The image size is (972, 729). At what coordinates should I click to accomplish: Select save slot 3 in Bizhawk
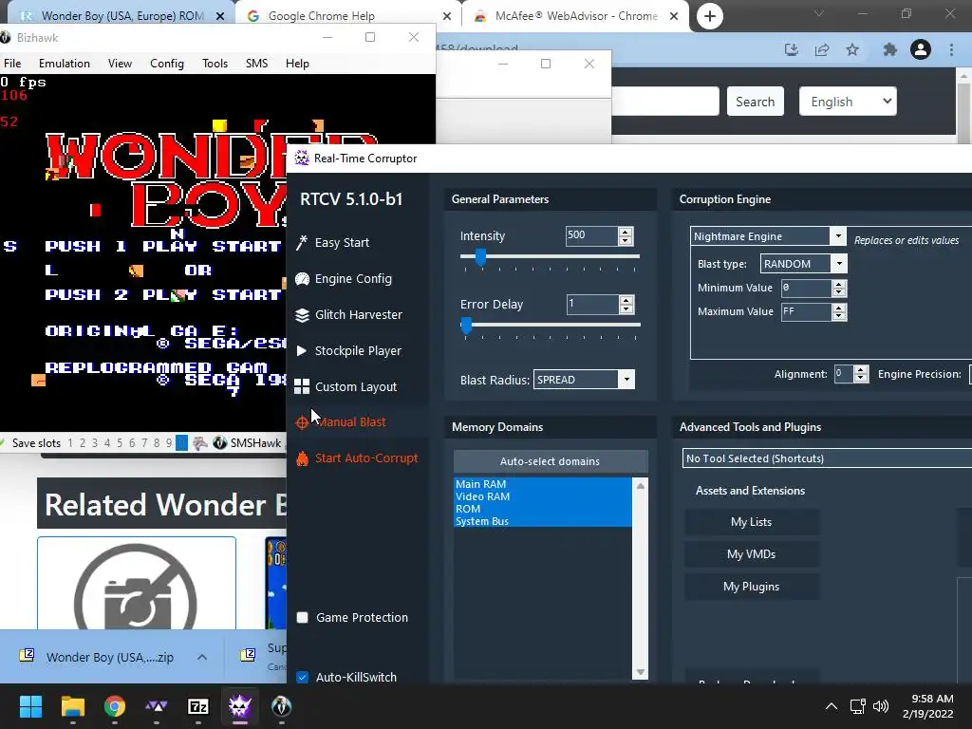95,443
